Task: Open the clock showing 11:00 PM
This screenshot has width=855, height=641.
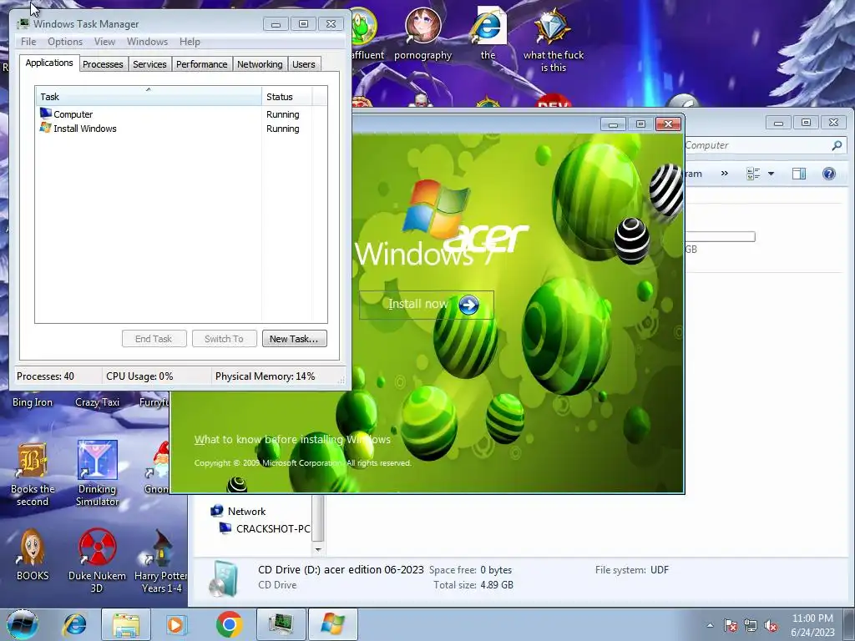Action: 812,625
